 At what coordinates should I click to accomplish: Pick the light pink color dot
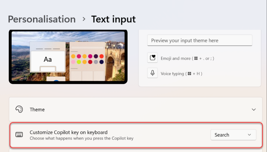click(73, 62)
